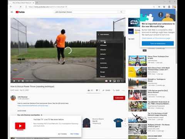
Task: Click info icon beside merchandise heading
Action: [42, 115]
